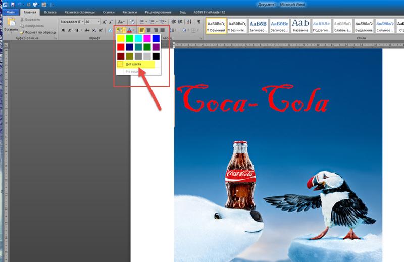
Task: Click Format Painter (Формат по образцу)
Action: click(38, 32)
